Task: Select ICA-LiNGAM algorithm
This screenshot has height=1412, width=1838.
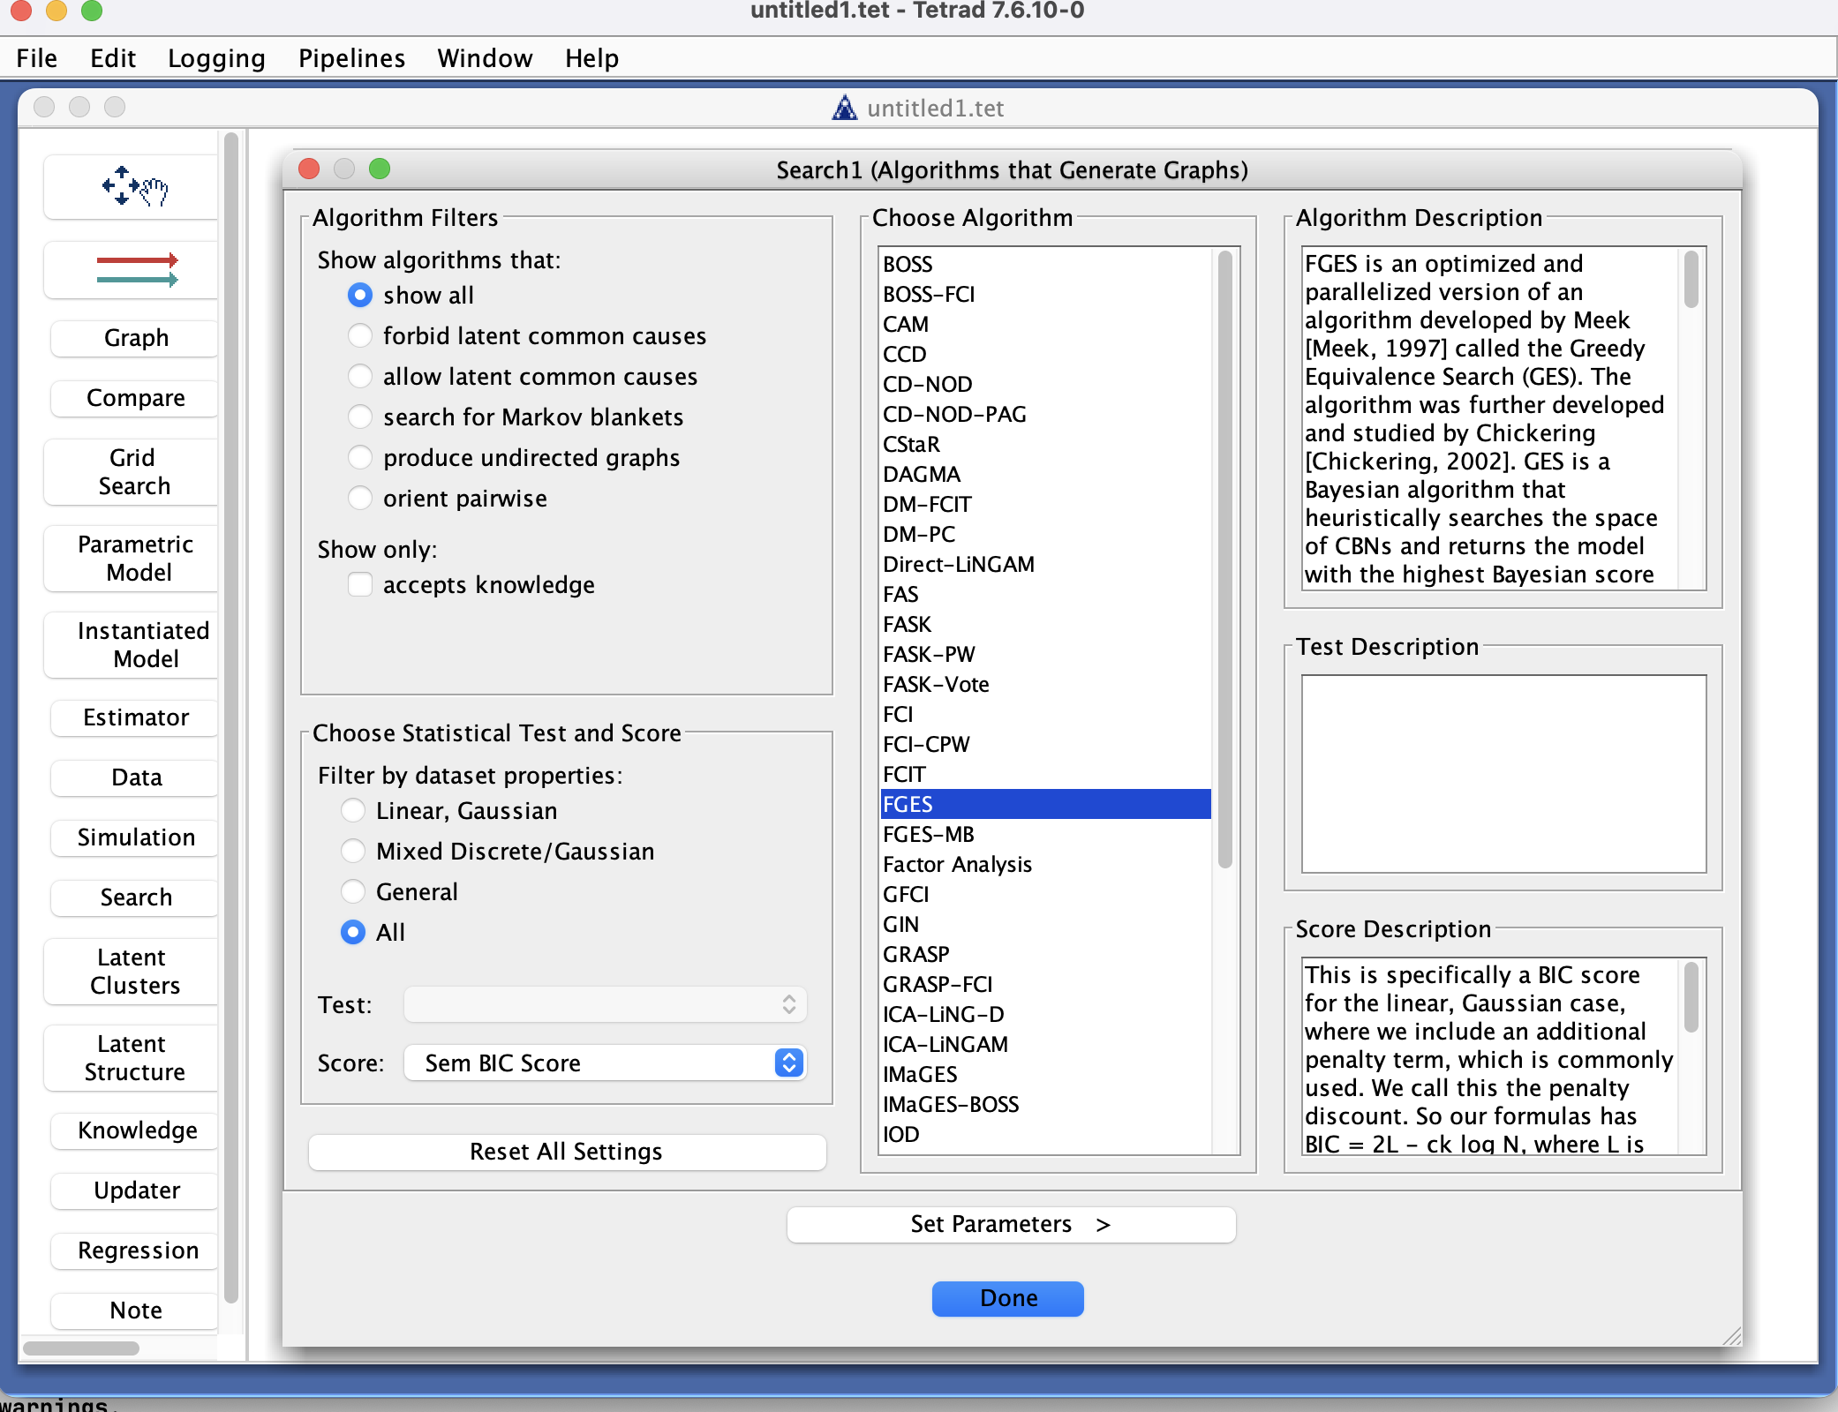Action: point(1046,1044)
